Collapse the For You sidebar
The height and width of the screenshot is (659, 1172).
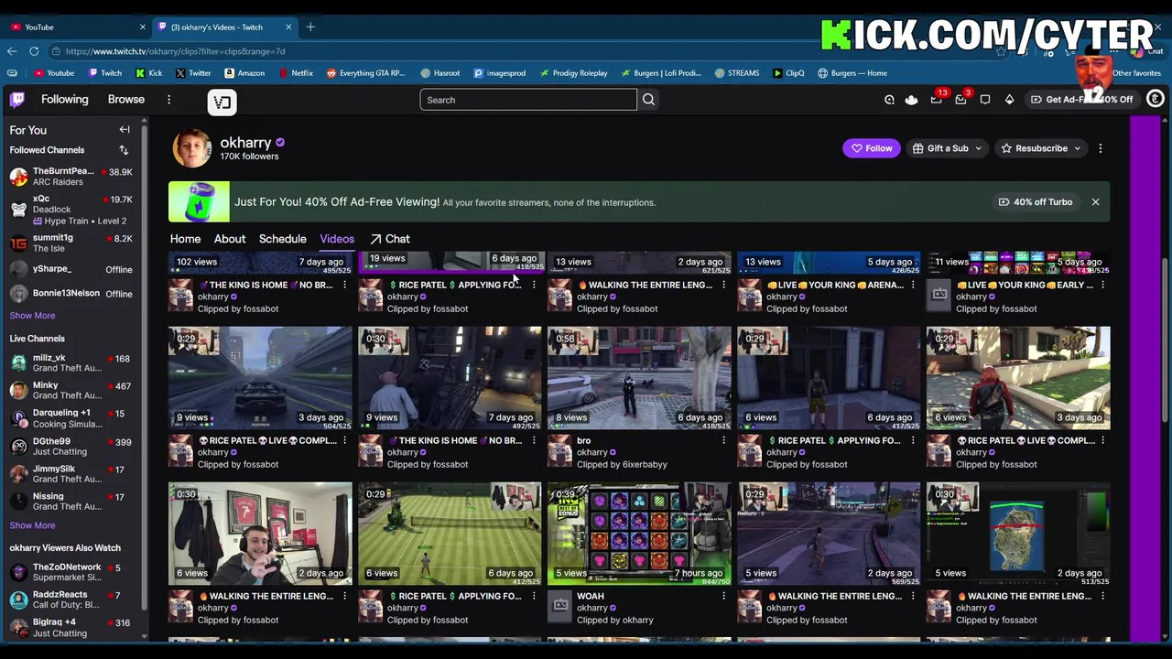[x=125, y=130]
